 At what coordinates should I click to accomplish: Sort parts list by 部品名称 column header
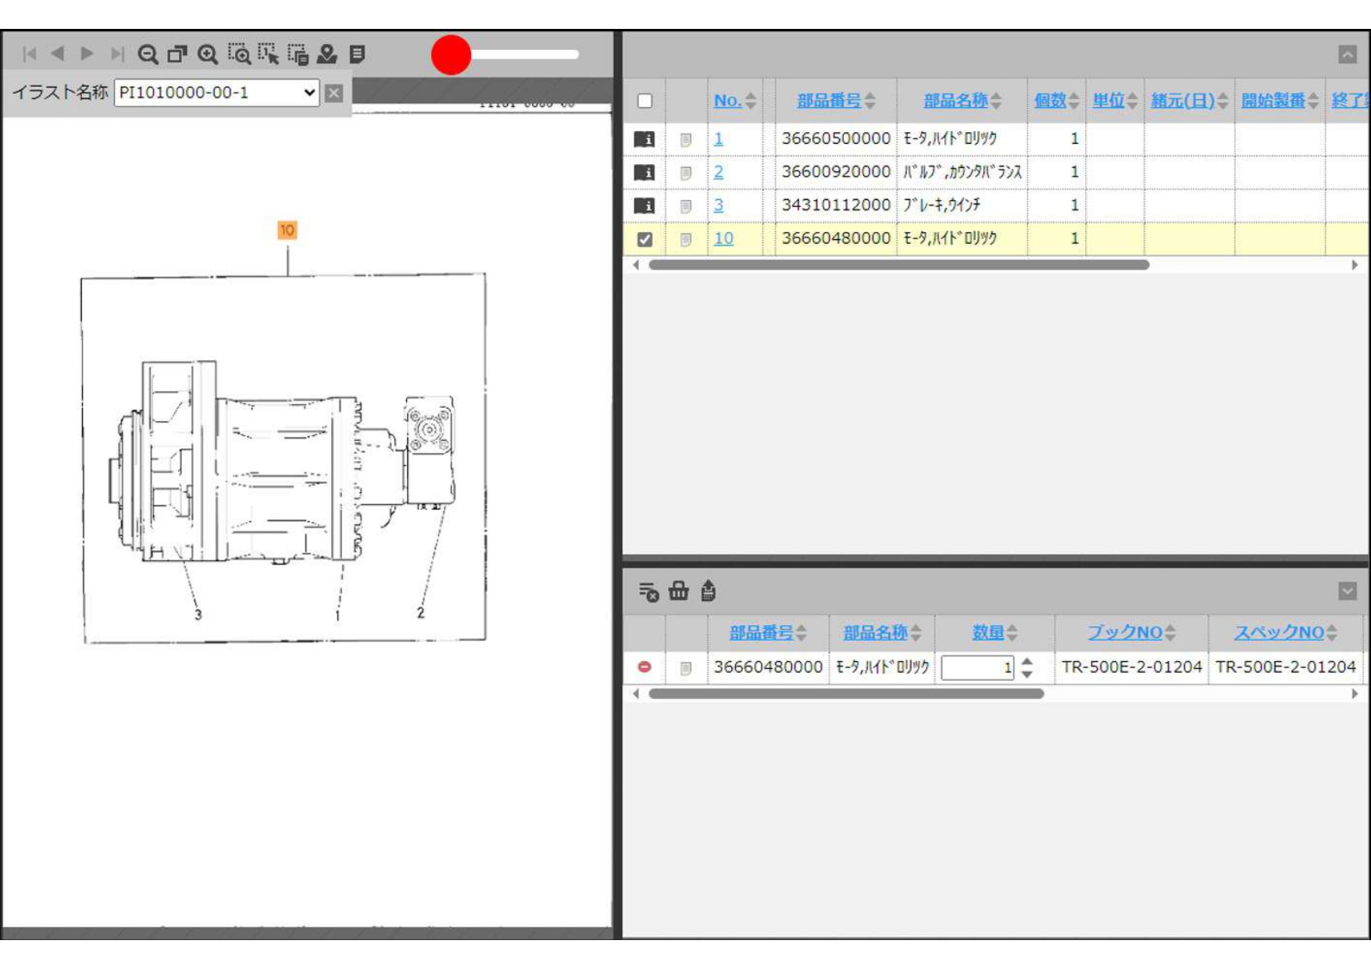955,101
